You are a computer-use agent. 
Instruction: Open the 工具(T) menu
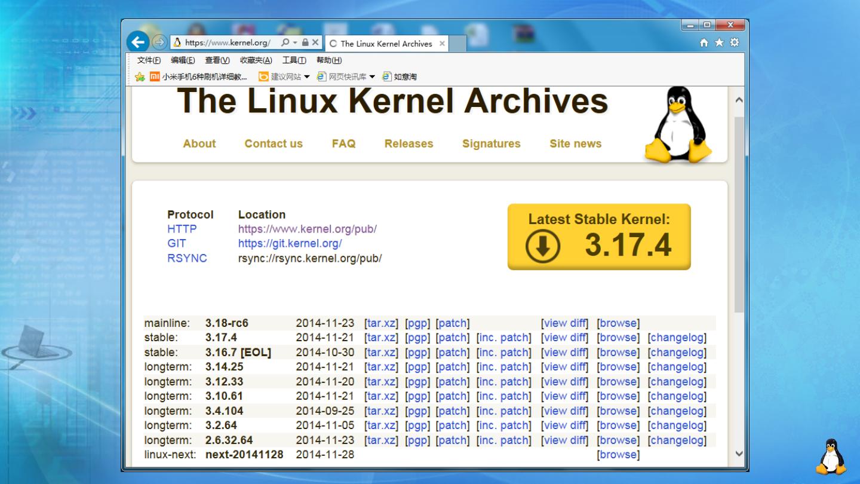click(294, 60)
